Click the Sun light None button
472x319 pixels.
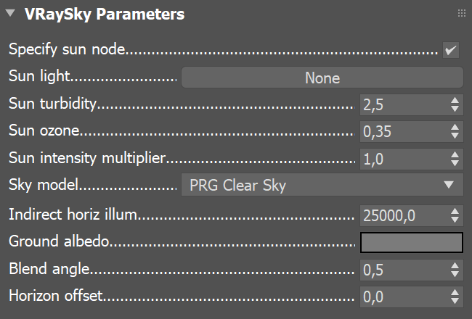[322, 78]
